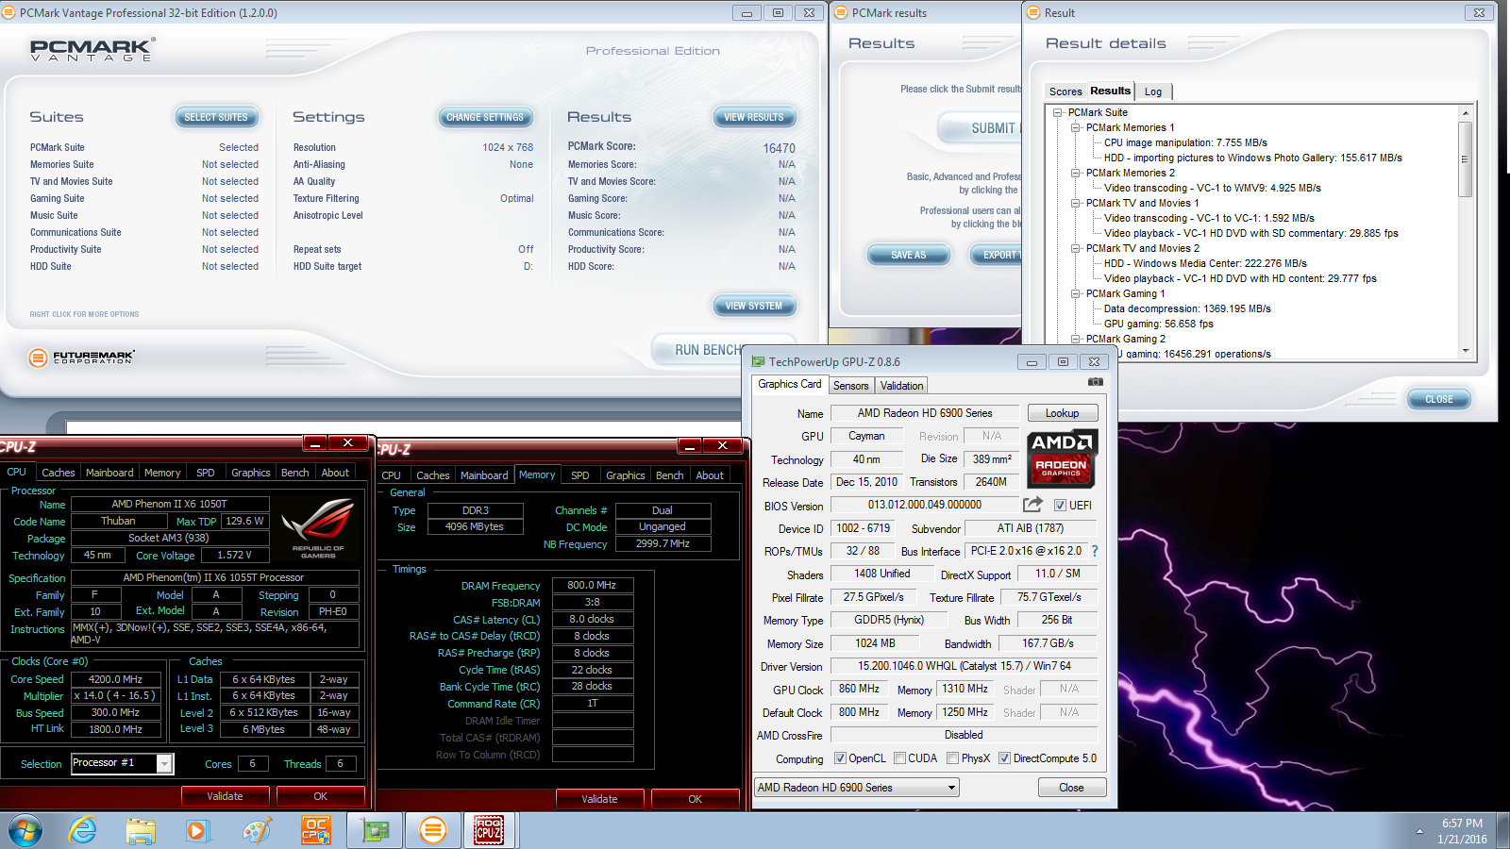This screenshot has height=849, width=1510.
Task: Click the View Results button
Action: [x=754, y=117]
